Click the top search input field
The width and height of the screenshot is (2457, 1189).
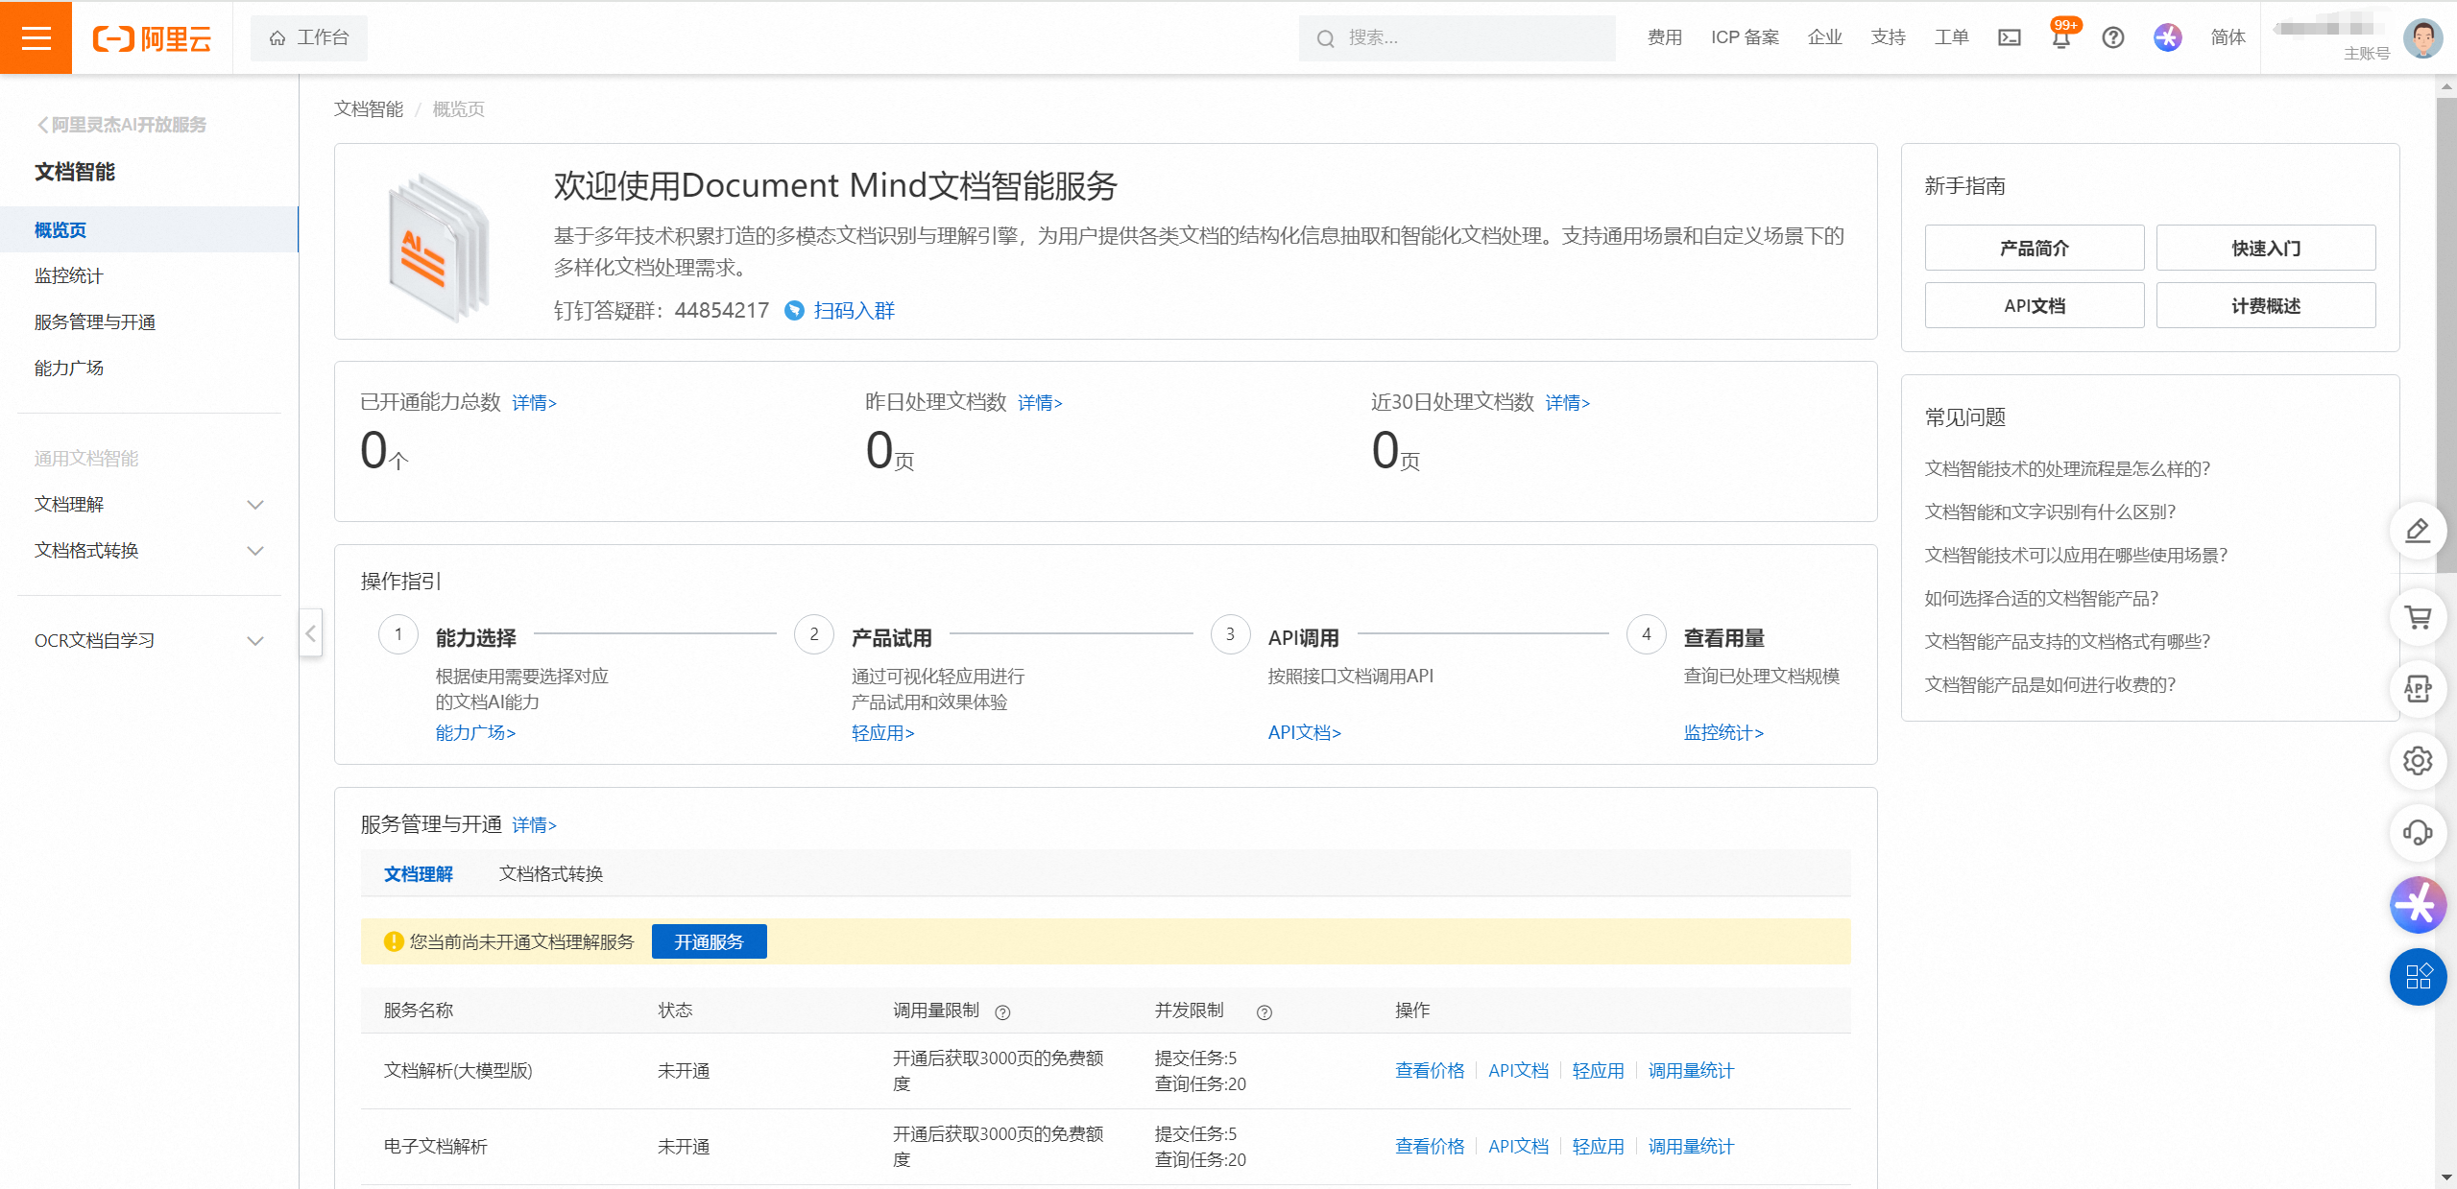tap(1457, 38)
